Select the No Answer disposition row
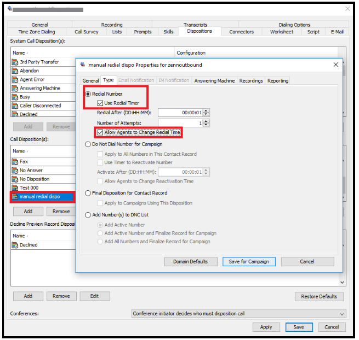The height and width of the screenshot is (340, 359). pyautogui.click(x=43, y=171)
